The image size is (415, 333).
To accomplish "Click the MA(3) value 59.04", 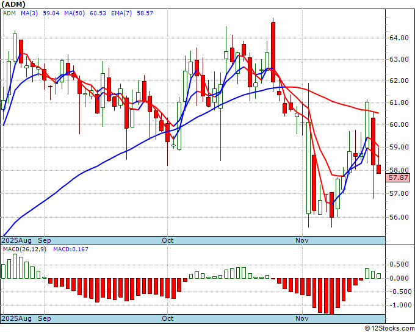I will (x=51, y=13).
